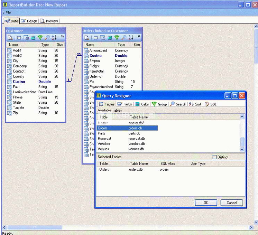Click ReportBuilder app icon in title bar
Screen dimensions: 258x235
click(x=5, y=4)
